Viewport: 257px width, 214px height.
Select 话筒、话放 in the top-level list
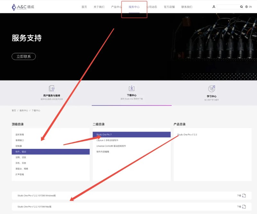click(x=51, y=157)
